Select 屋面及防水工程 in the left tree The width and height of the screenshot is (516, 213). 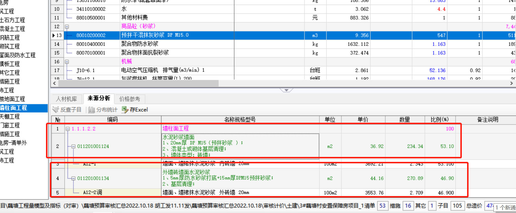18,55
